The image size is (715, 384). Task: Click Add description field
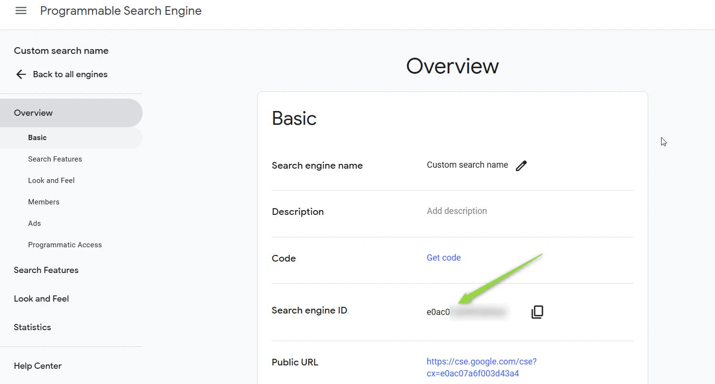(456, 211)
